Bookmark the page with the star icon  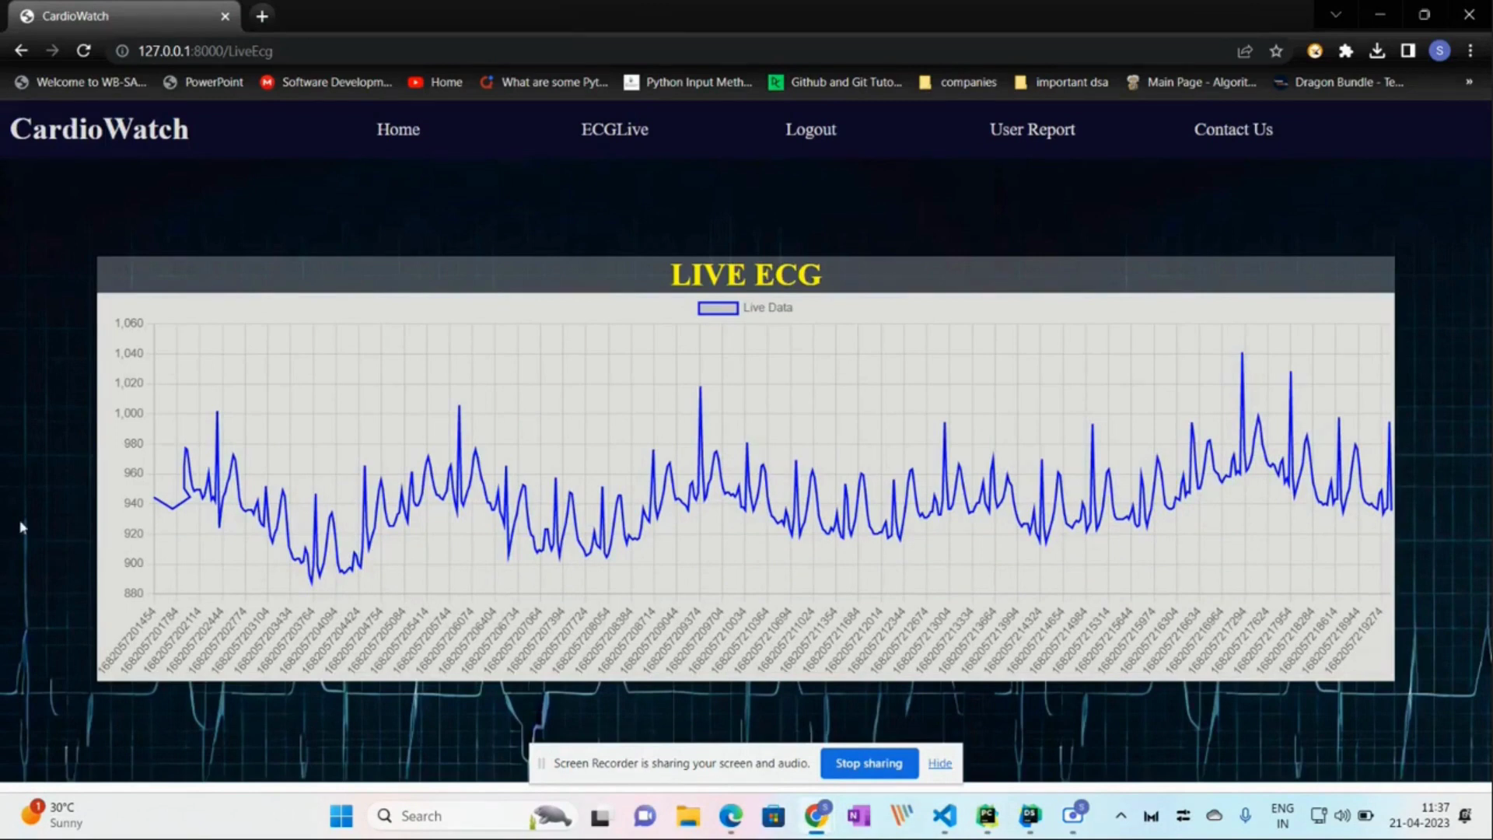[x=1276, y=51]
